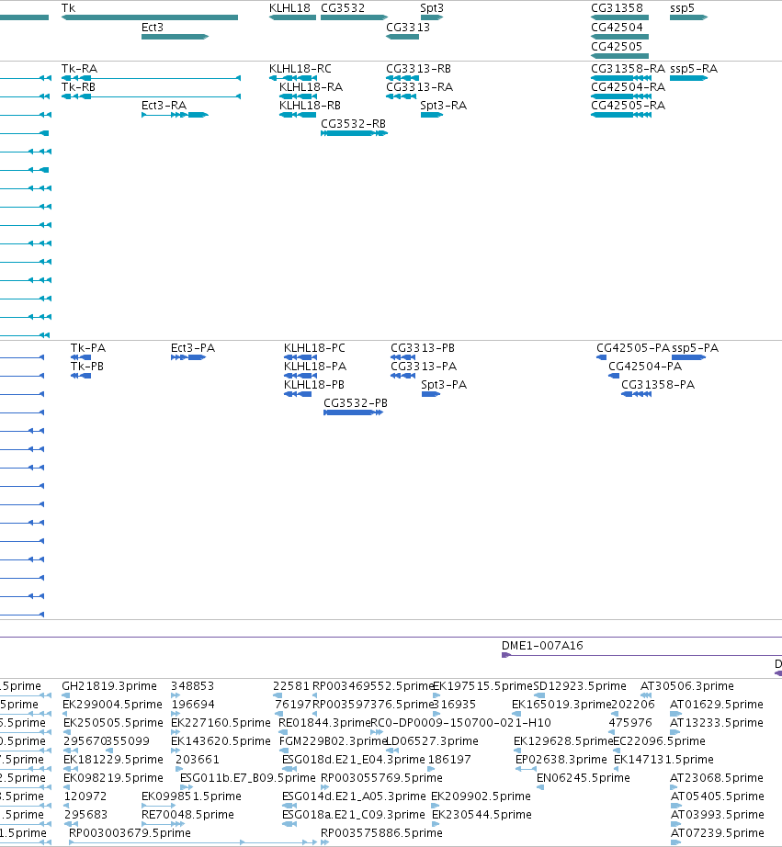Click the Ect3-RA transcript
Viewport: 782px width, 847px height.
pos(176,115)
